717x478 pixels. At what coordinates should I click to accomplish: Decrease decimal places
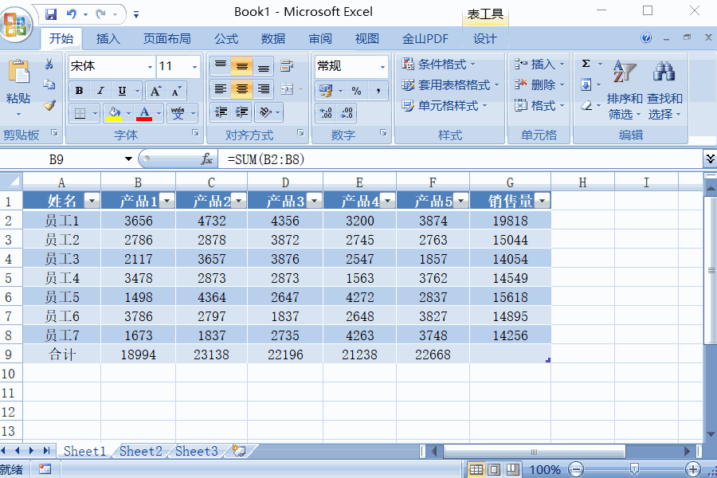tap(347, 113)
